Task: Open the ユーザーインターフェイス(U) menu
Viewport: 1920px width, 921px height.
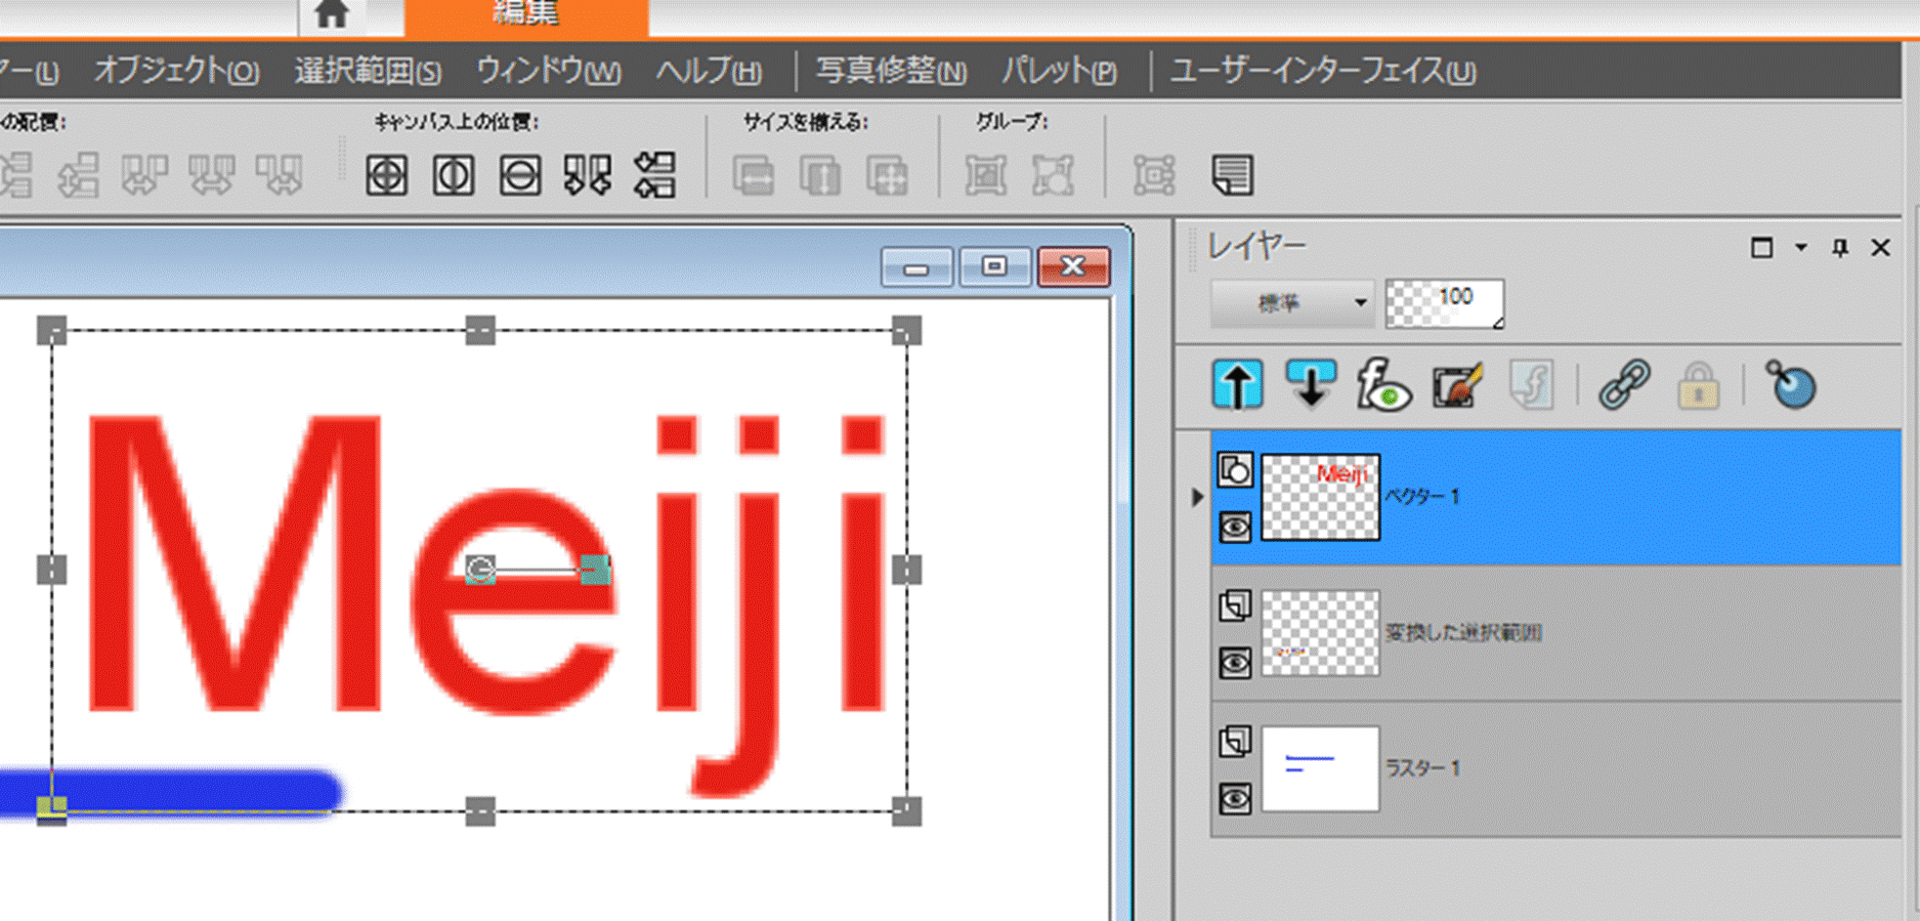Action: pyautogui.click(x=1323, y=71)
